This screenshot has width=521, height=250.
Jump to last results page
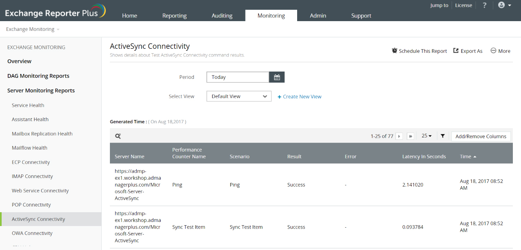(410, 137)
